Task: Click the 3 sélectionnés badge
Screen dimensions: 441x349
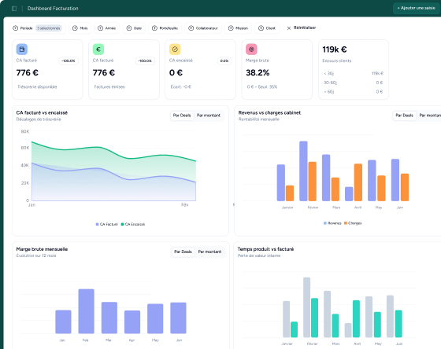Action: click(49, 28)
